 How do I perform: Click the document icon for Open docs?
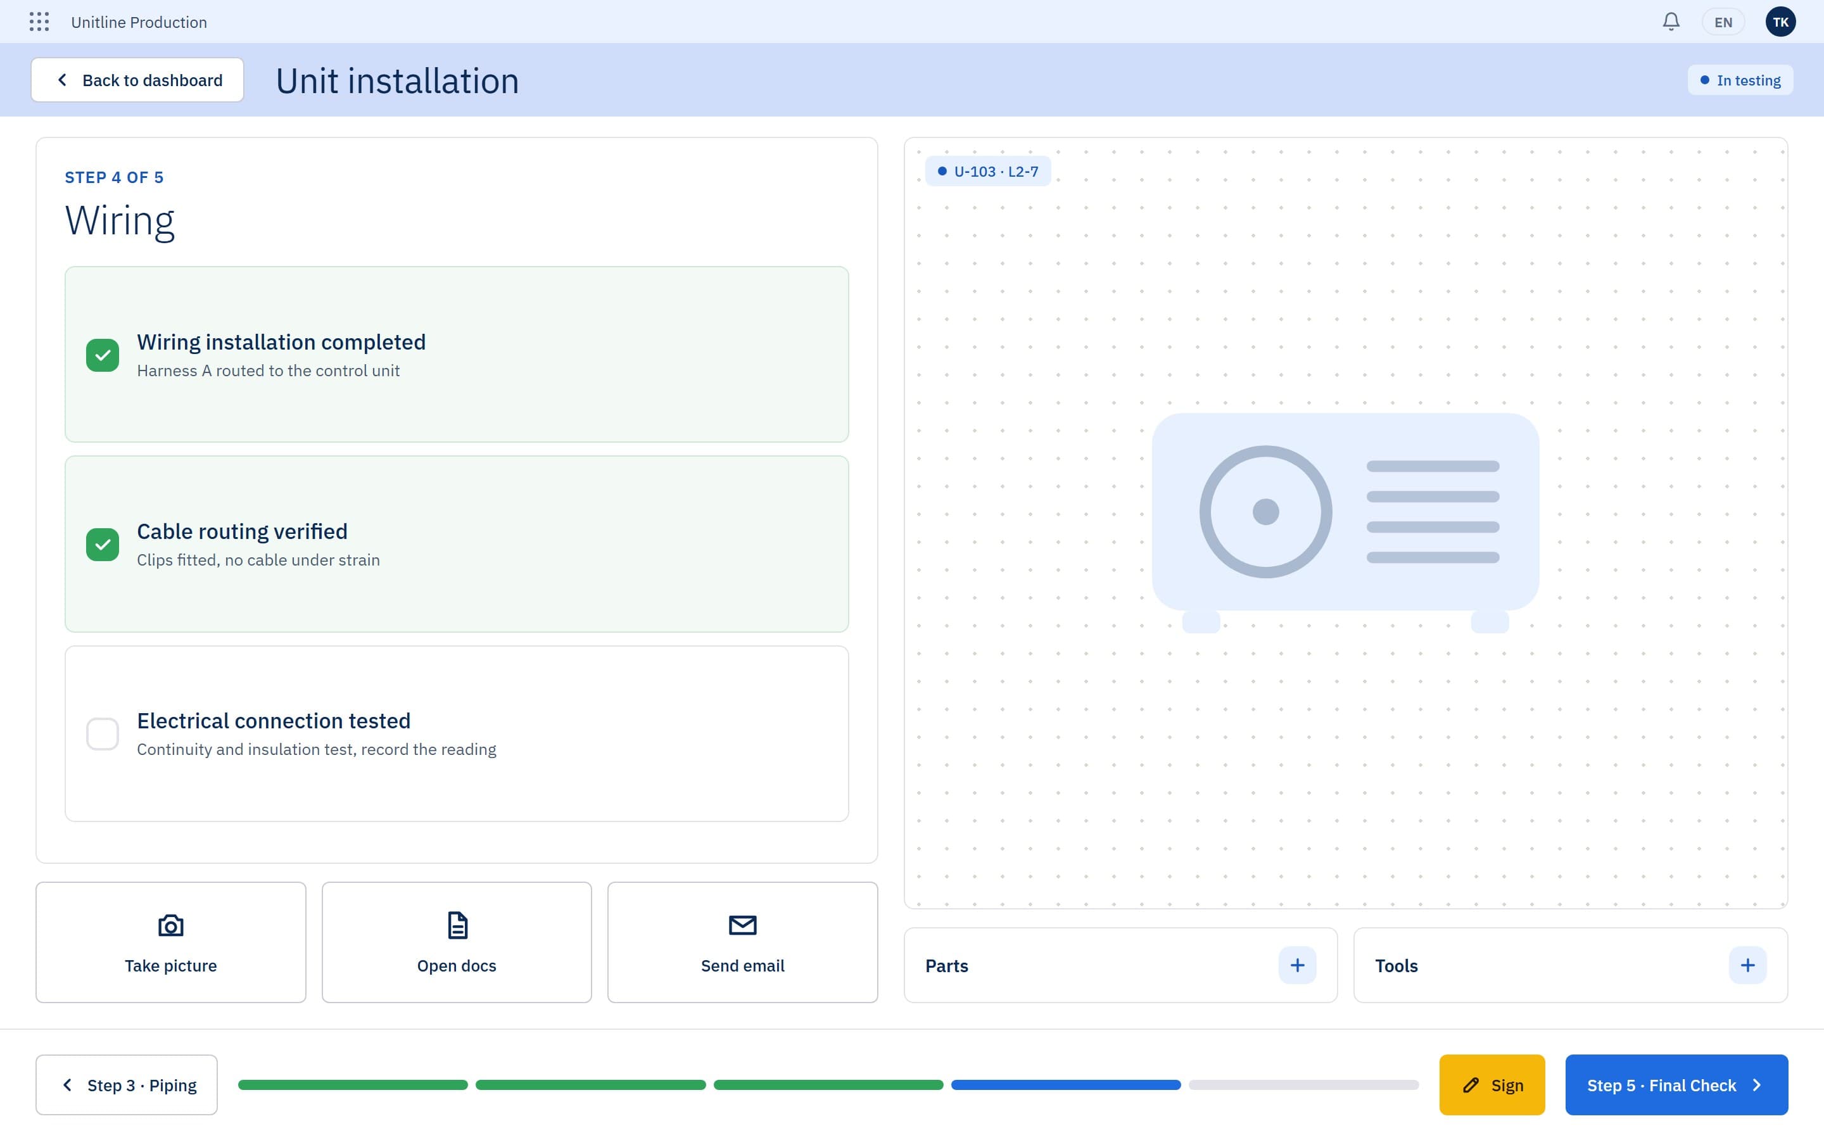pyautogui.click(x=457, y=925)
